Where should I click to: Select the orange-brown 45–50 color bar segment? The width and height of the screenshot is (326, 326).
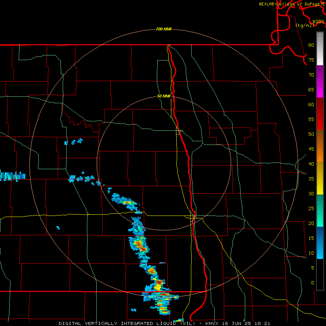click(320, 146)
